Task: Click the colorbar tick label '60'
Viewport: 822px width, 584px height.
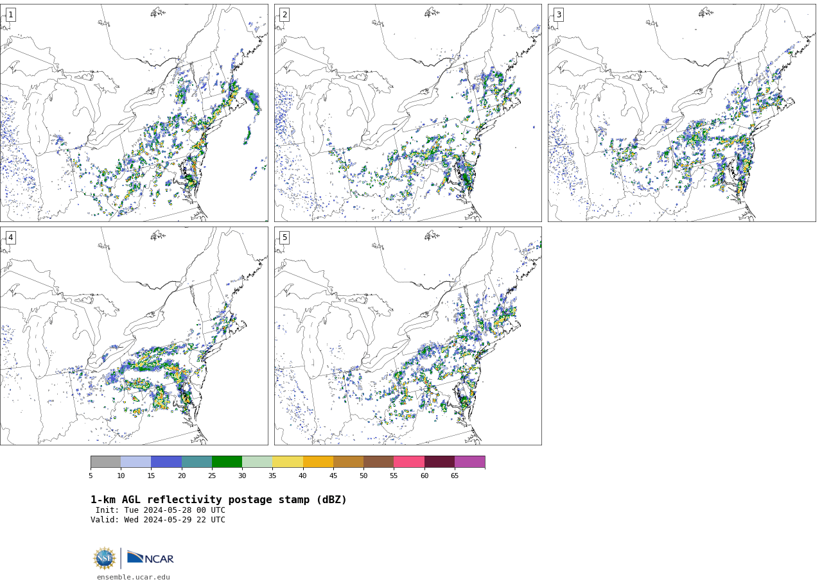Action: pos(424,476)
